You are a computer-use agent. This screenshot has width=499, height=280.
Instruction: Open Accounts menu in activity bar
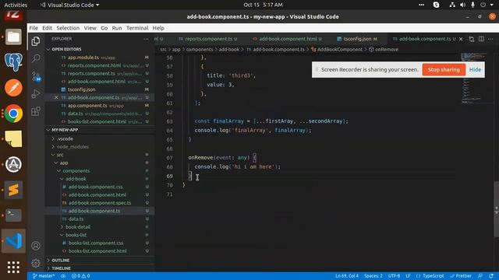pos(36,246)
